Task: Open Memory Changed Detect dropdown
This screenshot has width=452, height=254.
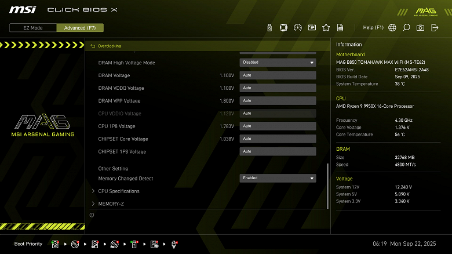Action: (x=278, y=178)
